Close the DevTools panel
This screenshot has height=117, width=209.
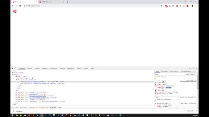[197, 68]
